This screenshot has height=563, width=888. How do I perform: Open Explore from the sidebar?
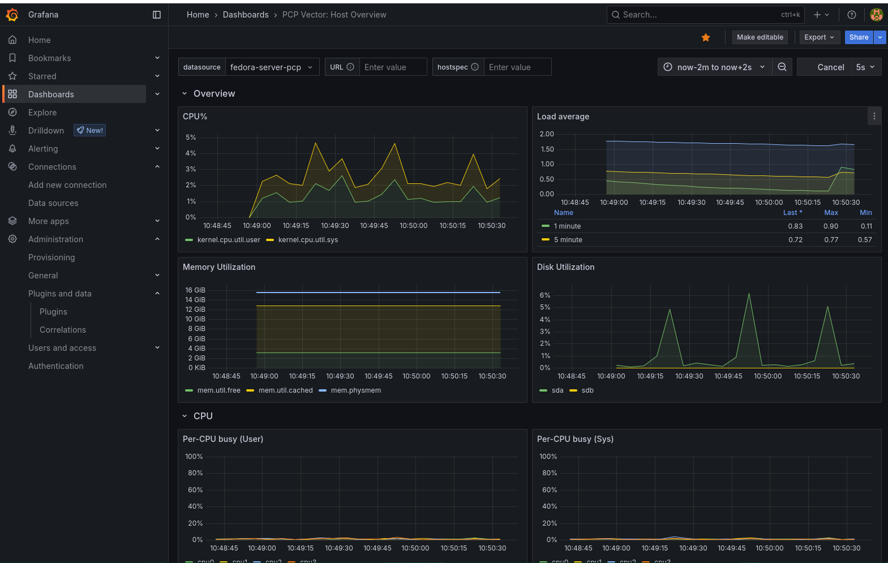[42, 113]
